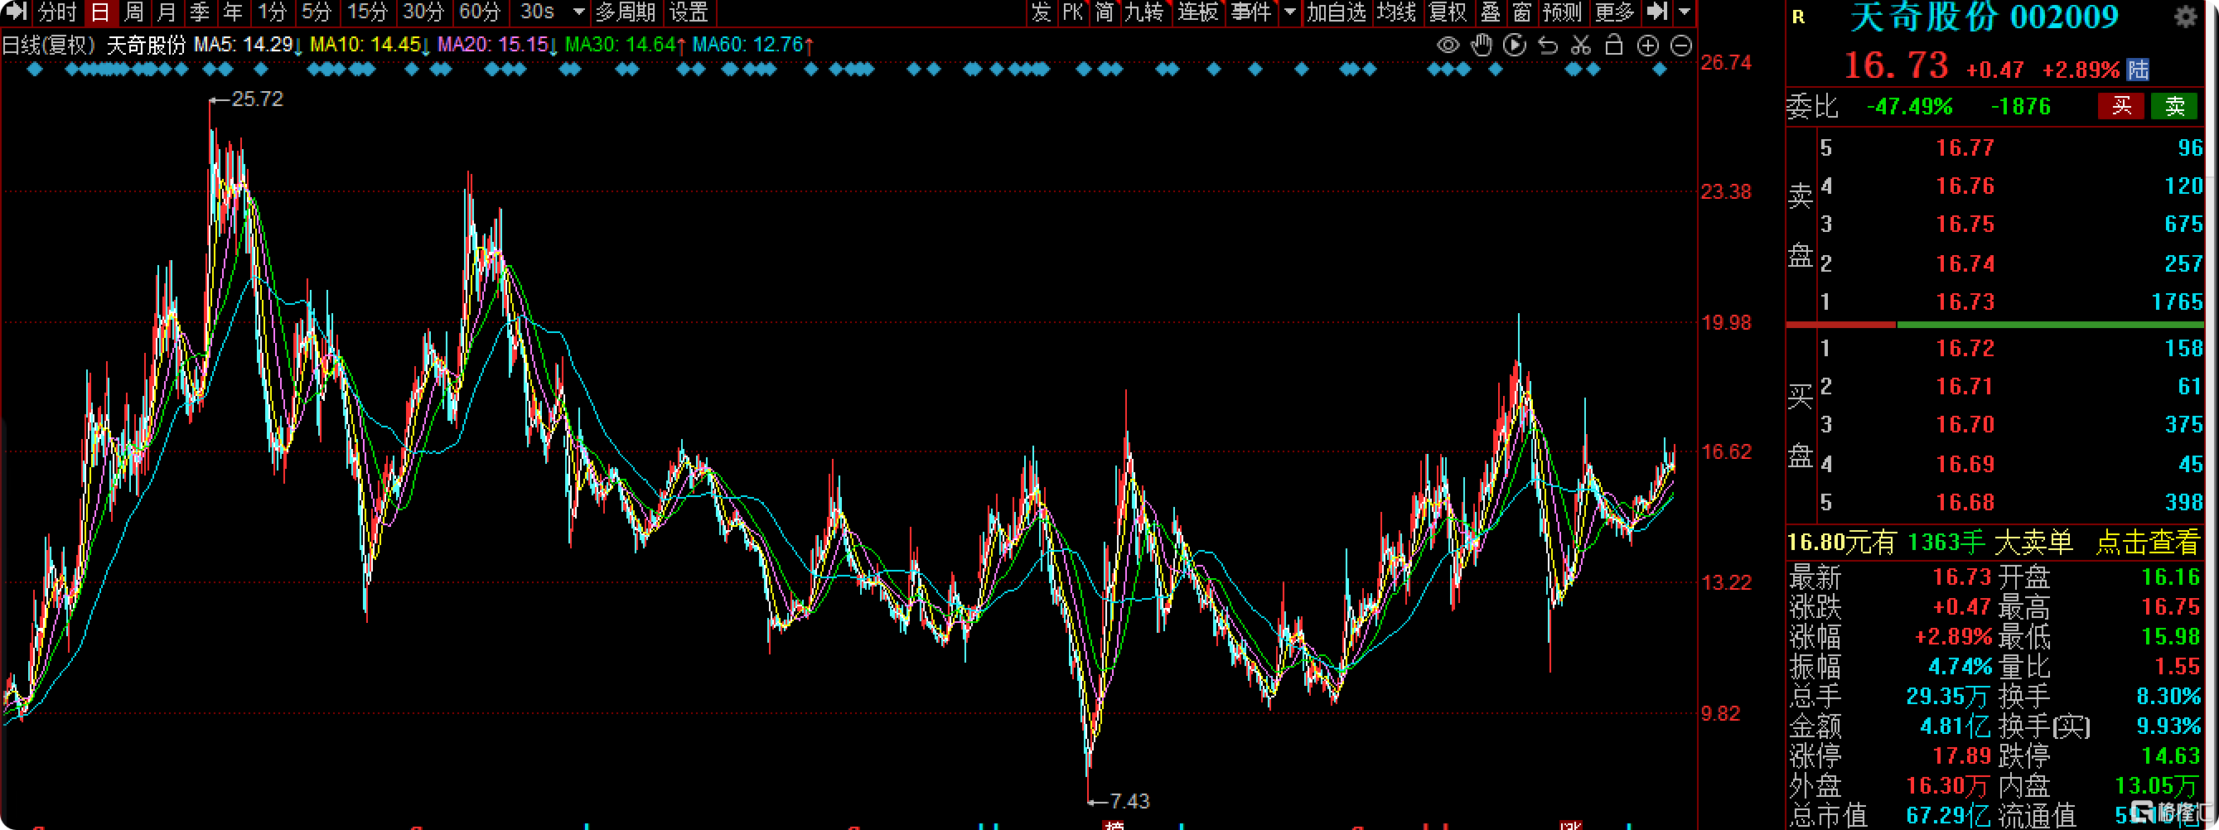Switch to the 季 quarterly period
This screenshot has height=830, width=2219.
click(200, 12)
